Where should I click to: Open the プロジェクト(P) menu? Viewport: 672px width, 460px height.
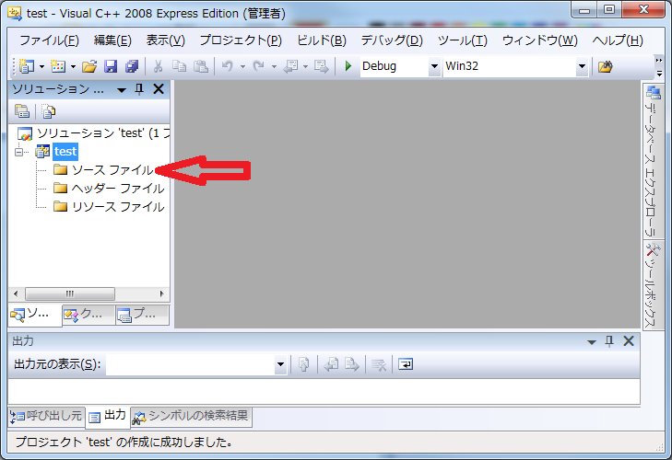[241, 40]
